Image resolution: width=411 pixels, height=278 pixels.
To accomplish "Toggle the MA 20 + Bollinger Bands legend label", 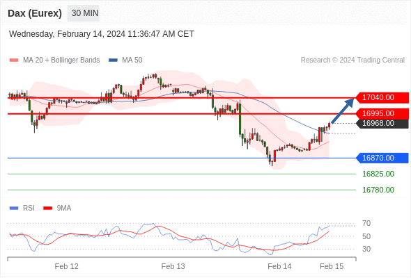I will click(61, 60).
